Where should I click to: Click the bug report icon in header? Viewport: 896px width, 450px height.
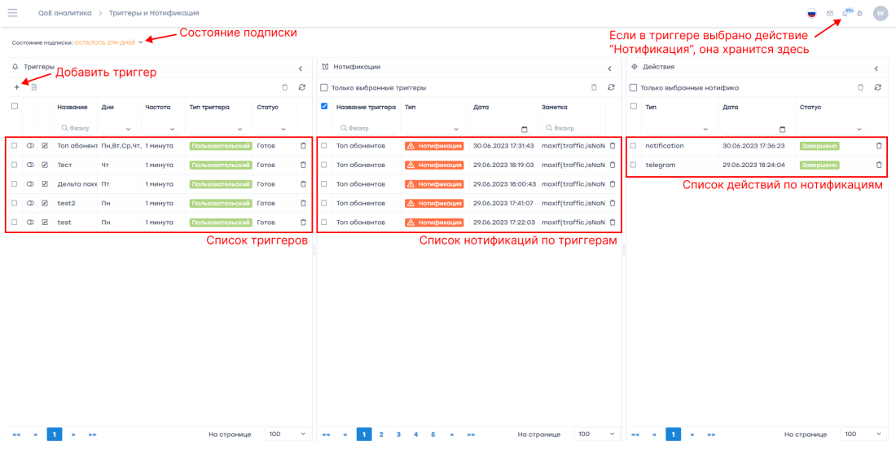coord(859,13)
